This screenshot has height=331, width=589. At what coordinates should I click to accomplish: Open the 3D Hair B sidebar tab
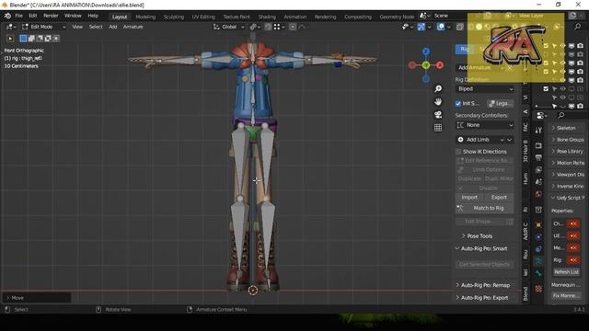525,151
